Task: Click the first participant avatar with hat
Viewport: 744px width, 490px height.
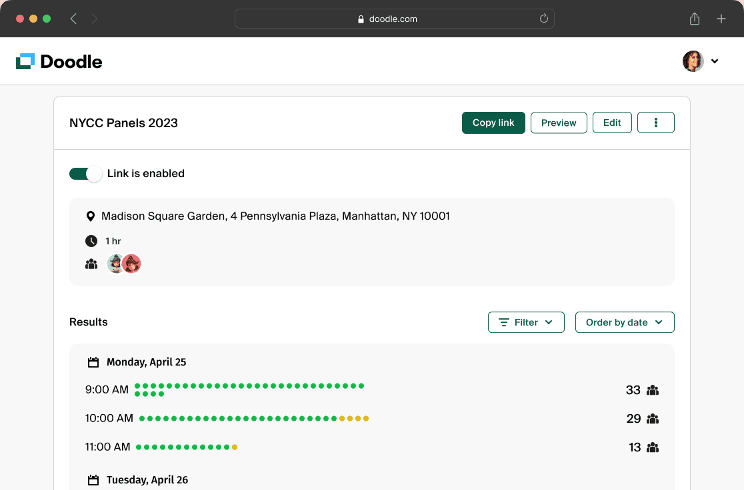Action: point(115,264)
